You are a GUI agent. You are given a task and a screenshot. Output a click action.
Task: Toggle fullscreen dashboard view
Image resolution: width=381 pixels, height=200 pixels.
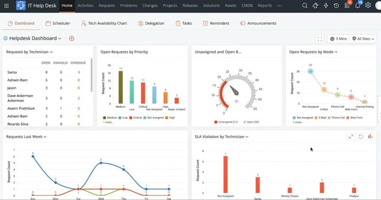point(320,39)
